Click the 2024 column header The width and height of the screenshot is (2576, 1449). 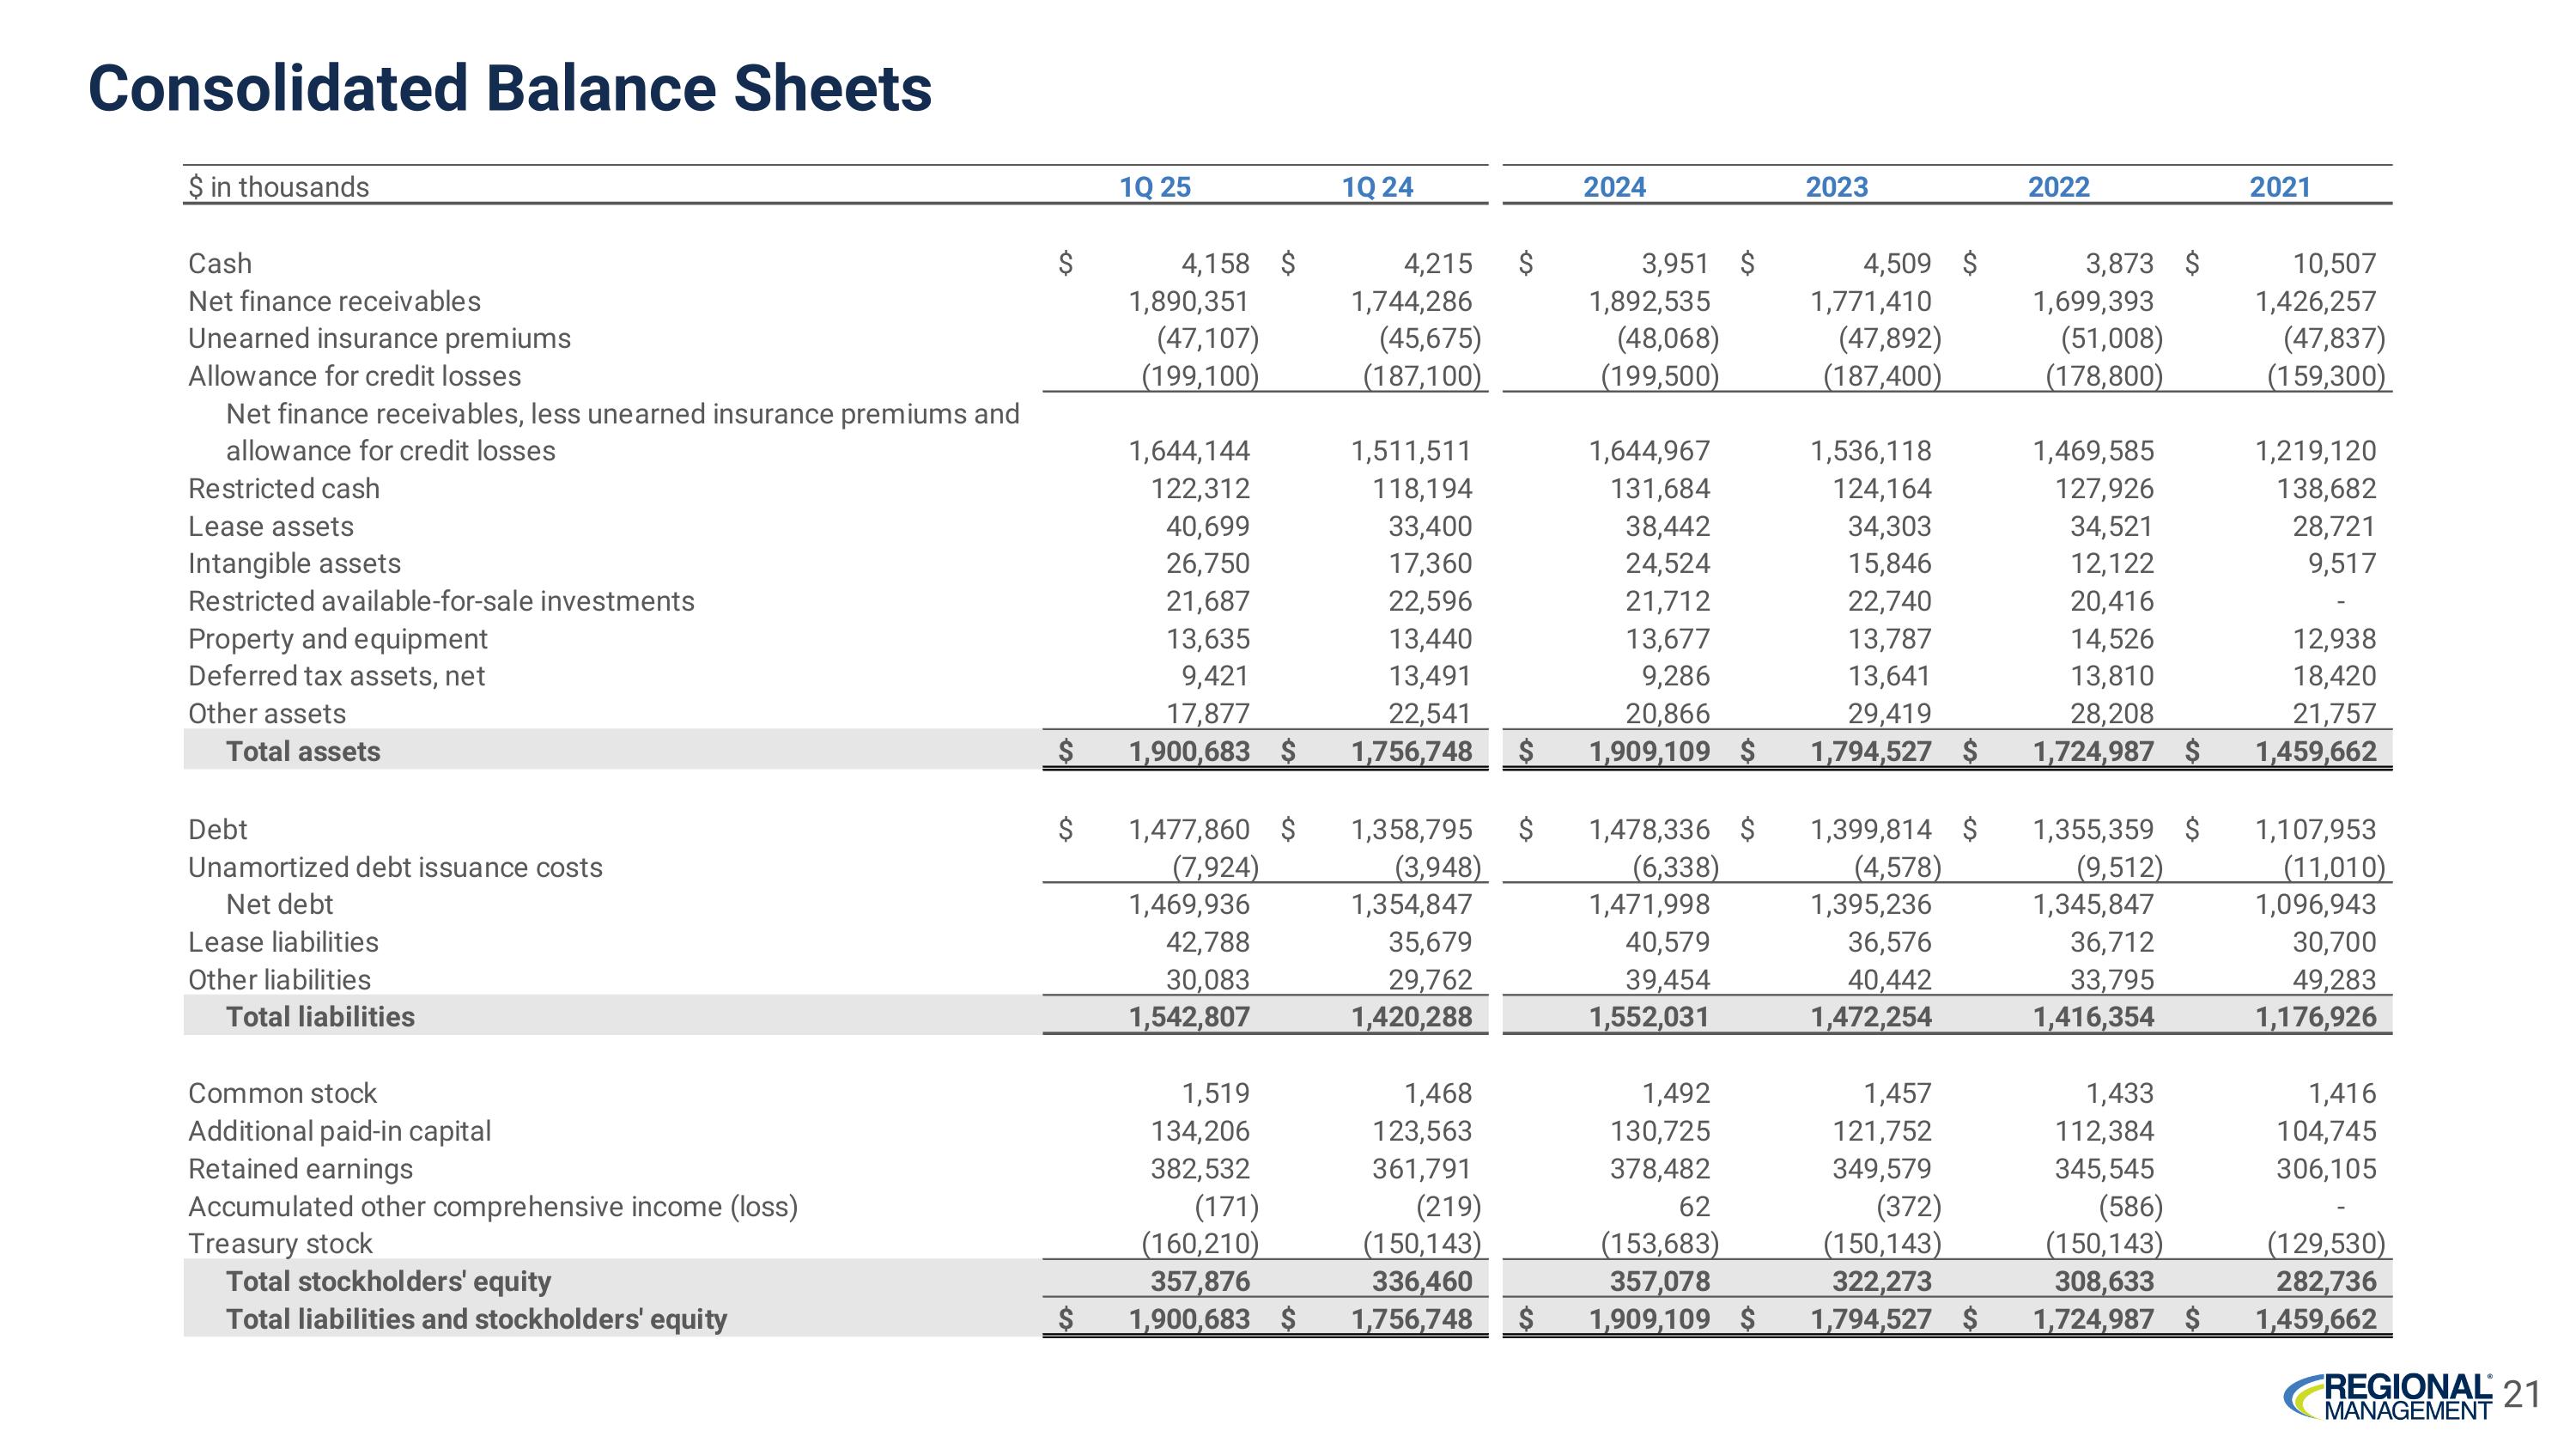tap(1614, 187)
